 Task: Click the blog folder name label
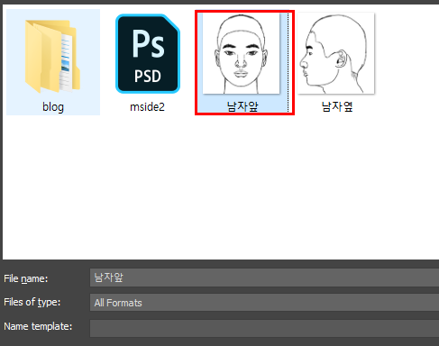coord(53,107)
